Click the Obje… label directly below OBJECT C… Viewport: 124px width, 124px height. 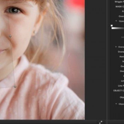pyautogui.click(x=122, y=97)
